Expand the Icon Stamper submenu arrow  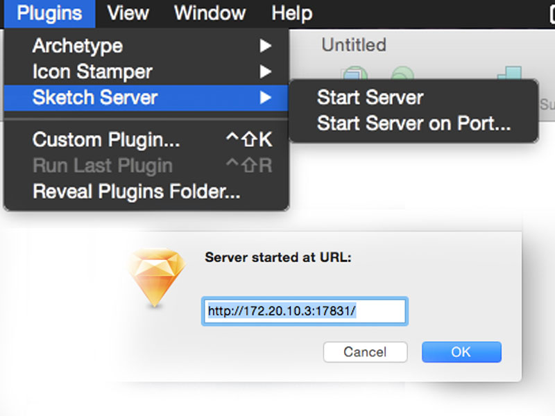coord(266,71)
